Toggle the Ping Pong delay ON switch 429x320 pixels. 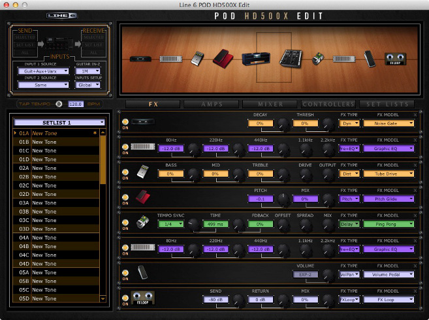click(125, 223)
